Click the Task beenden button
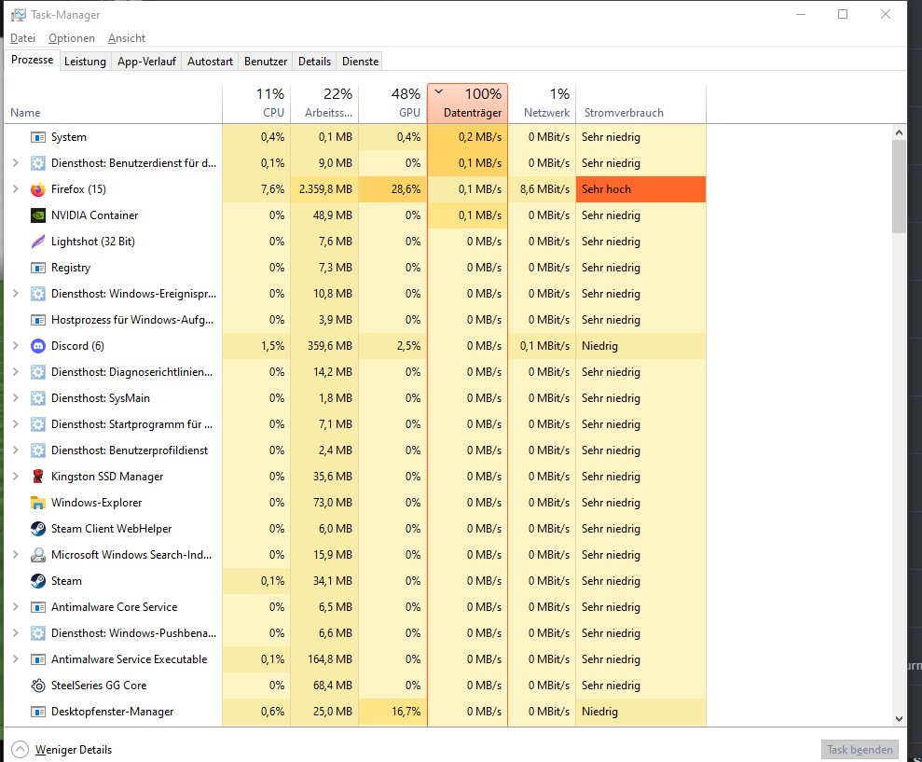 click(860, 750)
